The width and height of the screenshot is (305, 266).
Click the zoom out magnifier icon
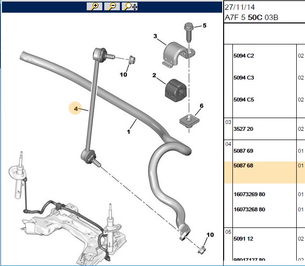point(112,6)
